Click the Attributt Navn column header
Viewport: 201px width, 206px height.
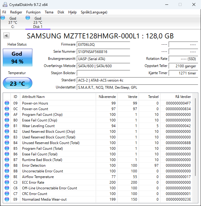click(58, 97)
